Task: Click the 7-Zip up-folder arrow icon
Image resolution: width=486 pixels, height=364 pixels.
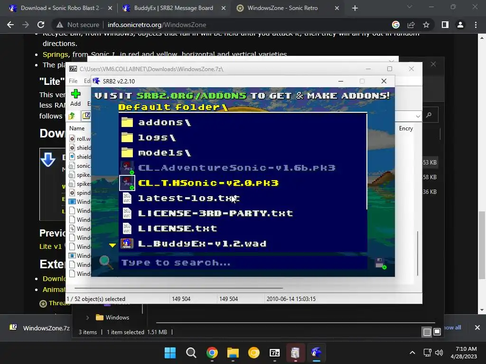Action: click(x=72, y=116)
